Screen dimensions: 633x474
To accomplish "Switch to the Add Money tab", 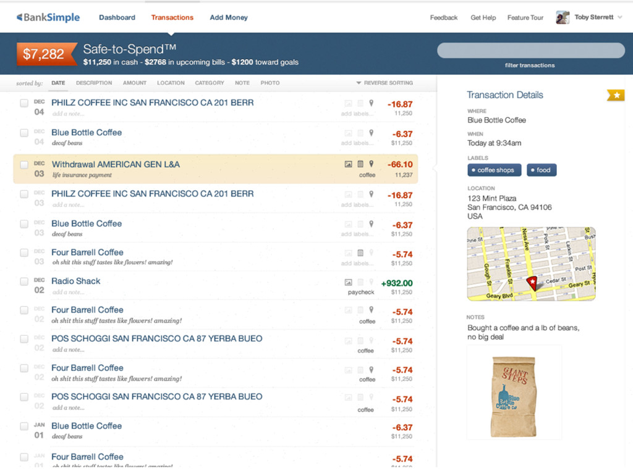I will click(229, 17).
